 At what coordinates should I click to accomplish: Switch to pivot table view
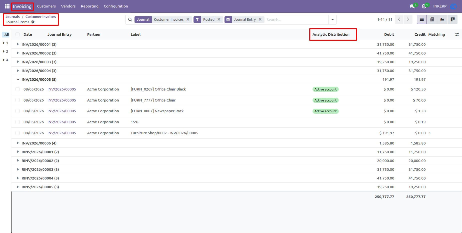click(x=432, y=19)
